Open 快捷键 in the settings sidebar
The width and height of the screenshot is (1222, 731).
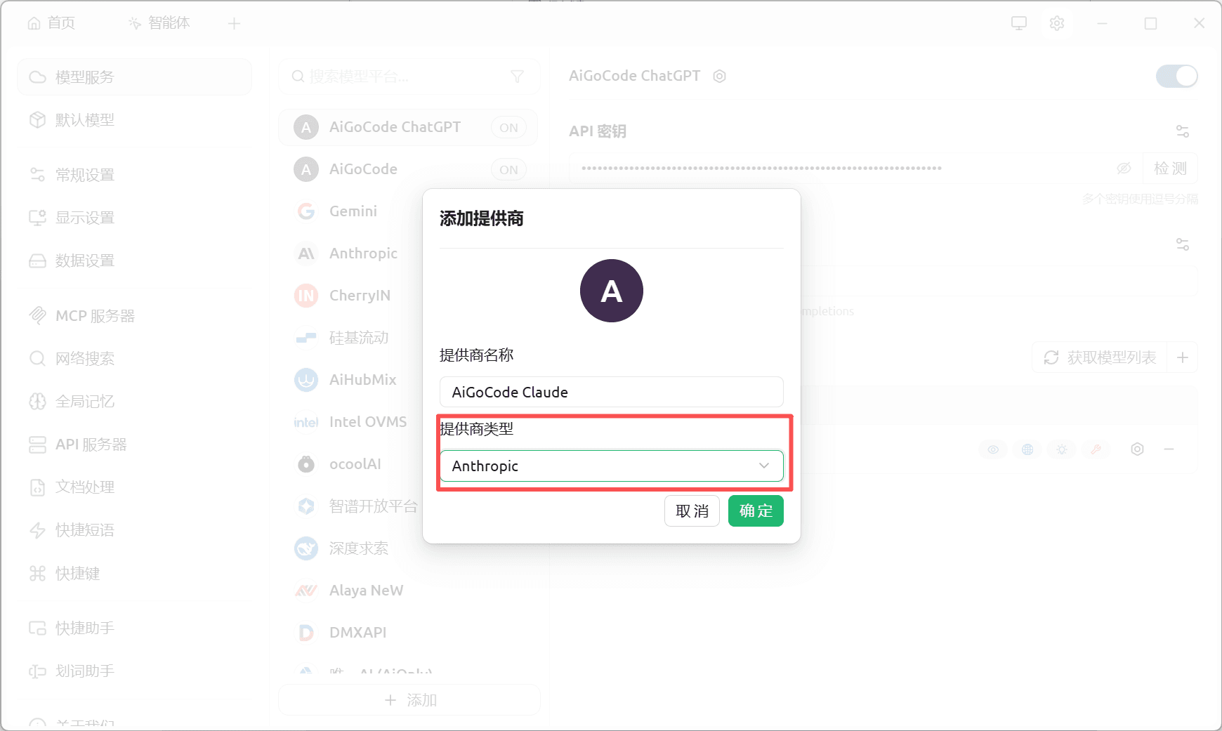[134, 574]
